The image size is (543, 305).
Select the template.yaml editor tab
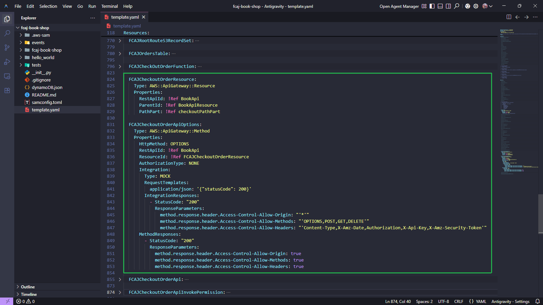125,17
